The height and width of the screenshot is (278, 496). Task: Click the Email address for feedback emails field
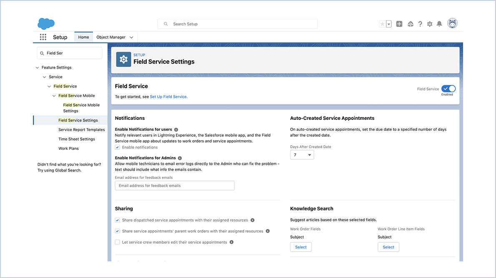click(x=175, y=185)
